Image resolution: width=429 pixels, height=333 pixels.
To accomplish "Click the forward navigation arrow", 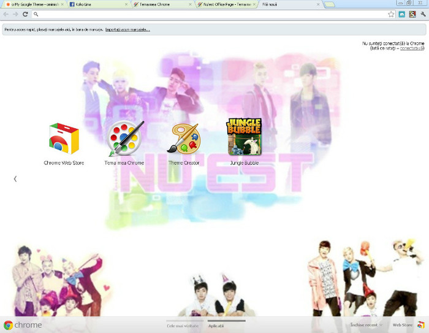I will coord(15,14).
